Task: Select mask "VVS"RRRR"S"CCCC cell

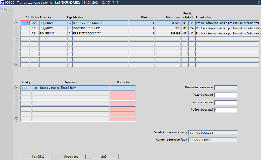Action: tap(100, 28)
